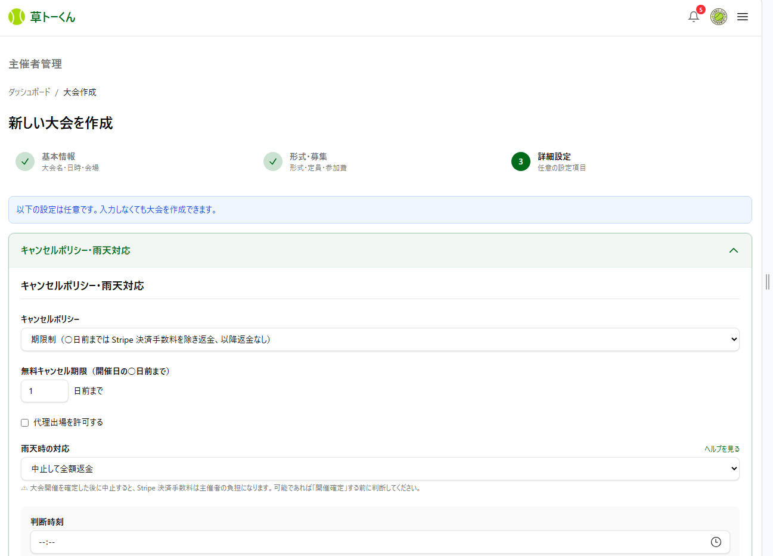Image resolution: width=773 pixels, height=556 pixels.
Task: Click the page resize handle at right edge
Action: click(767, 281)
